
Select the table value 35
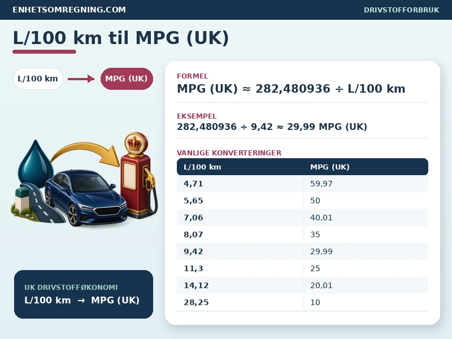pyautogui.click(x=315, y=234)
